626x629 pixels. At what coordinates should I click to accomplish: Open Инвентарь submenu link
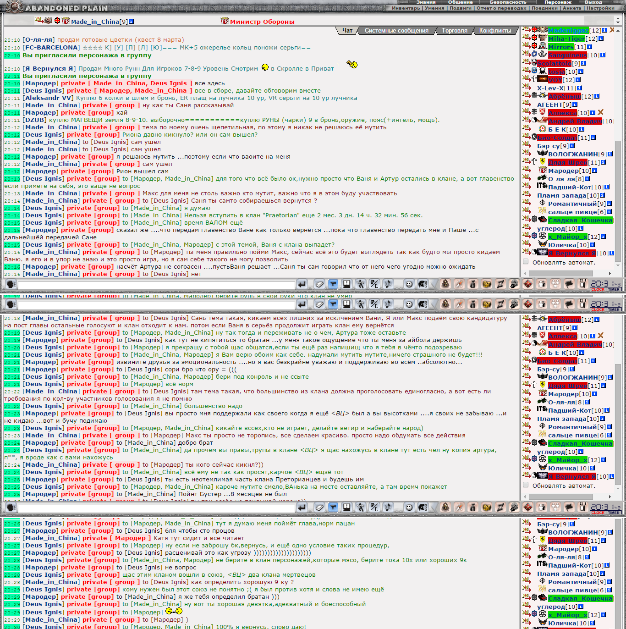(406, 8)
